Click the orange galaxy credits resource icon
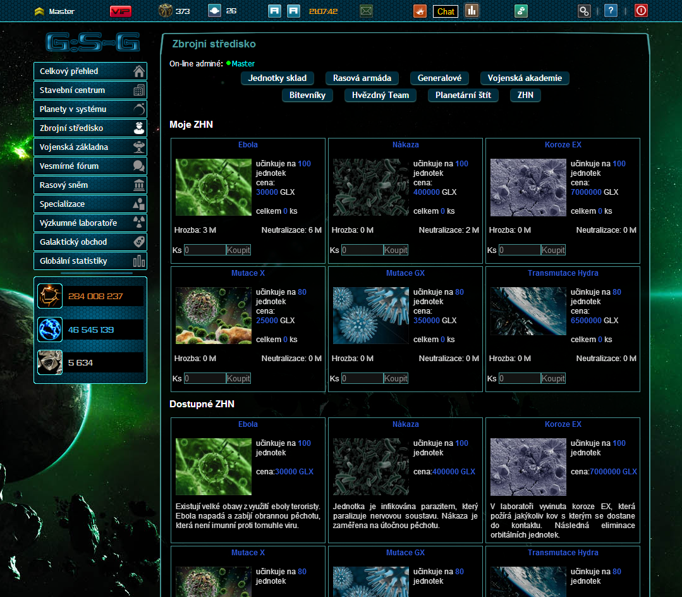This screenshot has height=597, width=682. pyautogui.click(x=50, y=296)
